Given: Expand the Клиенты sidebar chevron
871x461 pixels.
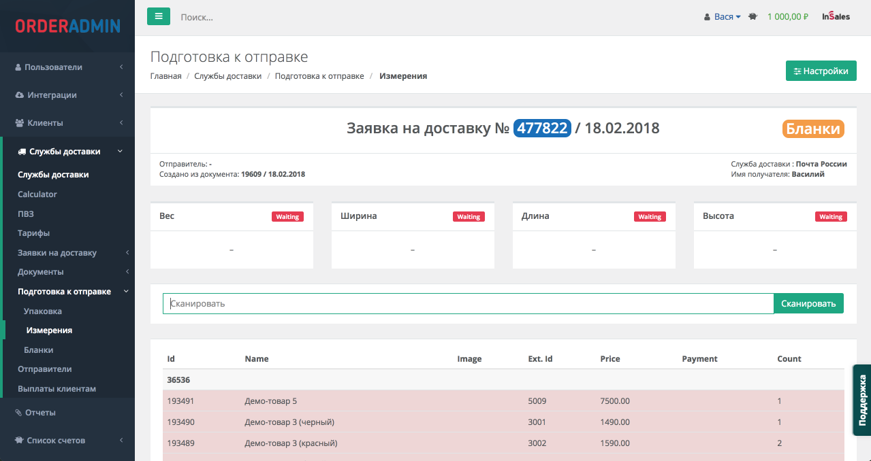Looking at the screenshot, I should (121, 123).
